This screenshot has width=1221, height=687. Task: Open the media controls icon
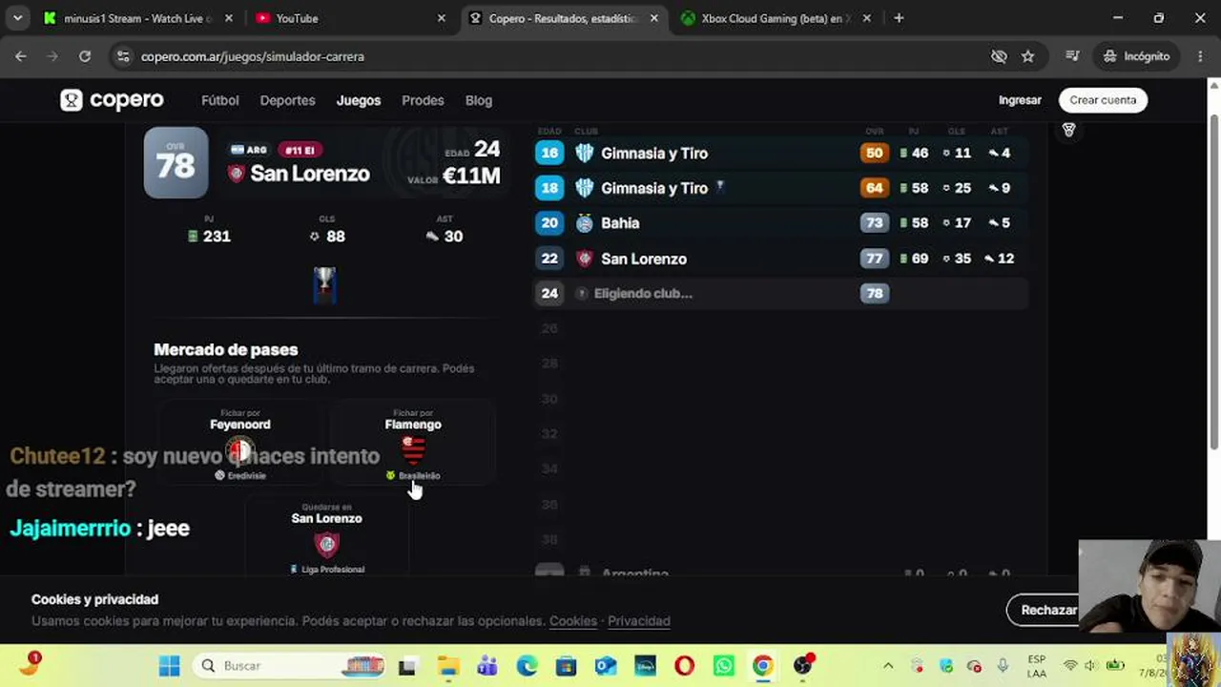[1072, 56]
